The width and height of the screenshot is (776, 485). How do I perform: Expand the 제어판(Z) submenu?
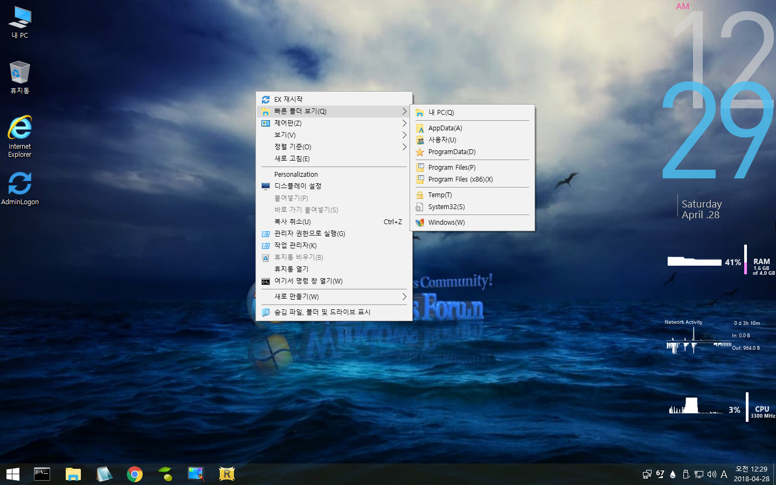334,123
